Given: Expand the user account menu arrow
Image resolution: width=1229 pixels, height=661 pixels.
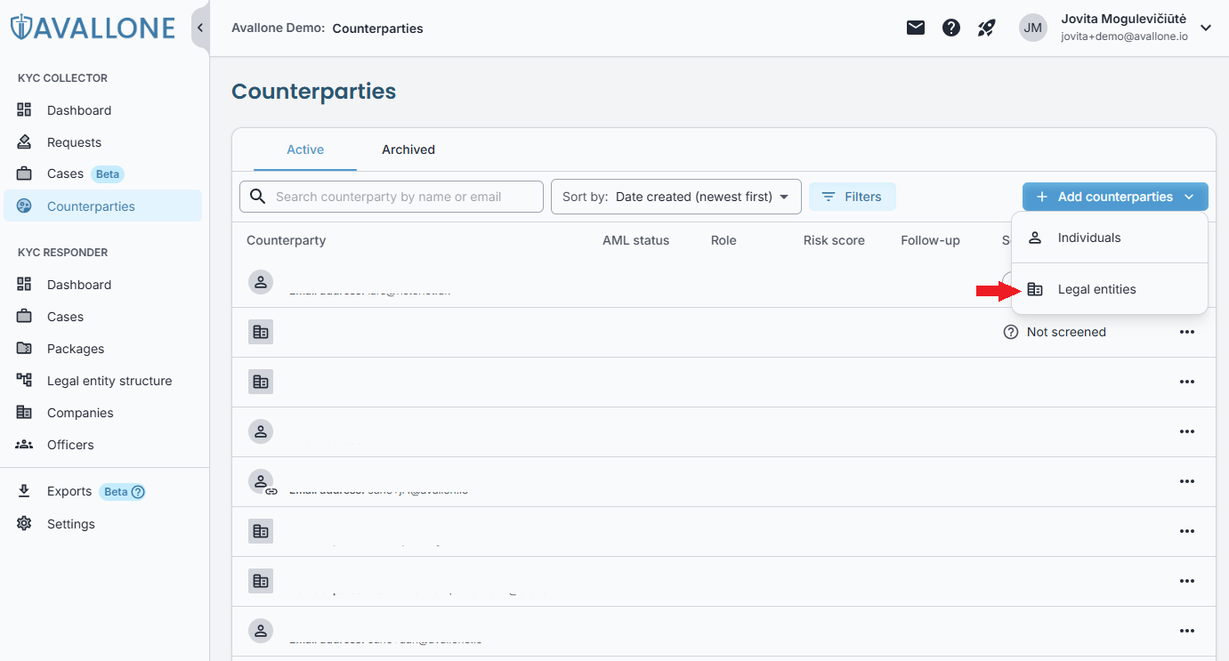Looking at the screenshot, I should 1206,28.
